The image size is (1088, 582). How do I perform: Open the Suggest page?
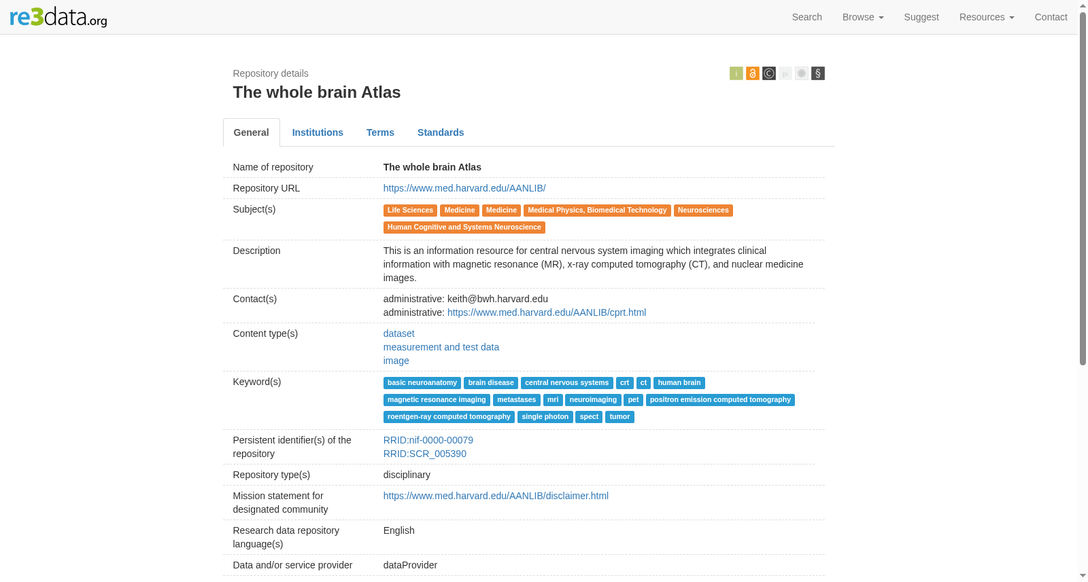coord(921,17)
